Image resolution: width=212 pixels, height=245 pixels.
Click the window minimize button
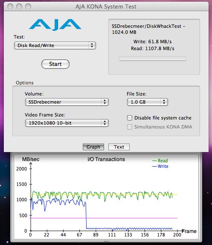(x=19, y=6)
